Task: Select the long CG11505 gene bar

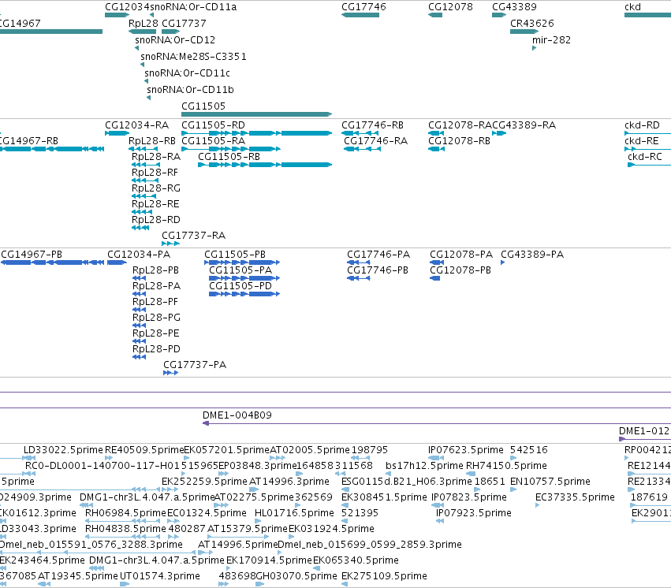Action: (x=257, y=114)
